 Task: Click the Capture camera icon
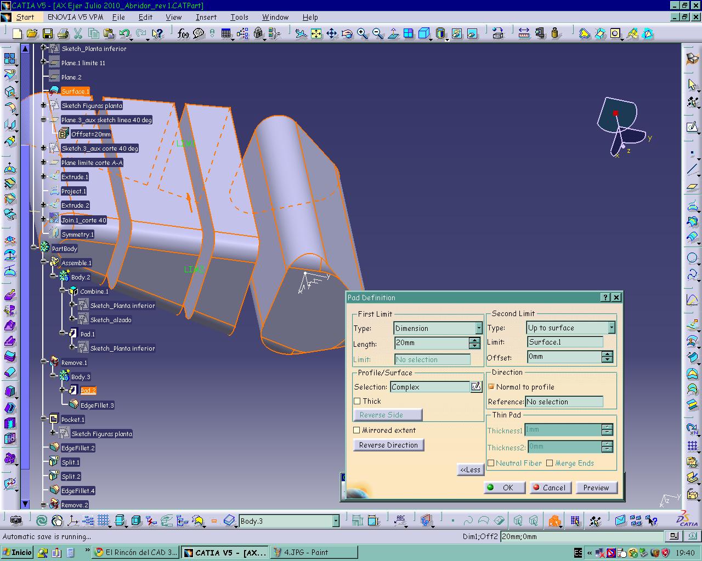click(16, 520)
